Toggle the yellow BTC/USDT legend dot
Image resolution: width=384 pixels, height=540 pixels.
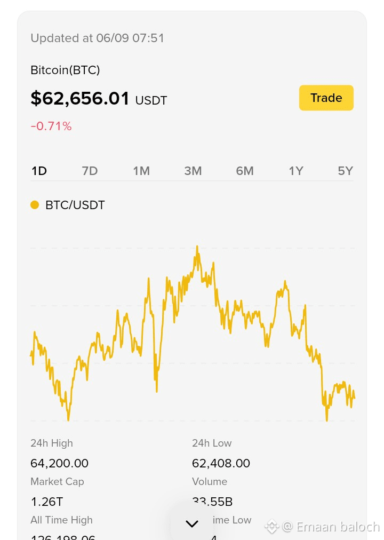tap(35, 205)
